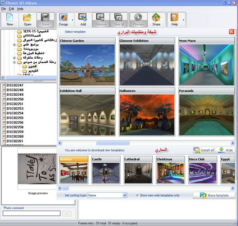Open the Design dropdown arrow

pos(72,20)
